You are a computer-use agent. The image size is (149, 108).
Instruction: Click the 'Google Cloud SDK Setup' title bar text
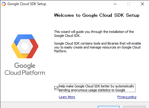(27, 4)
